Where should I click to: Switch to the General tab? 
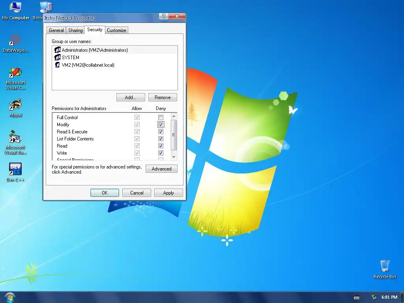[56, 30]
